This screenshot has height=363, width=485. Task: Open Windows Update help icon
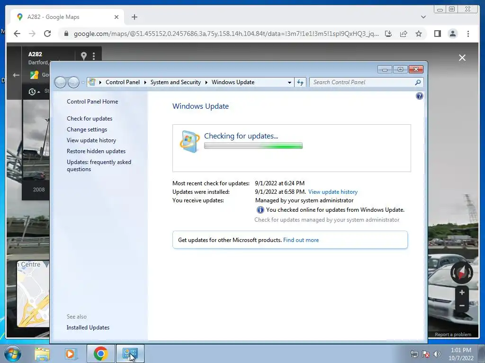click(x=420, y=96)
